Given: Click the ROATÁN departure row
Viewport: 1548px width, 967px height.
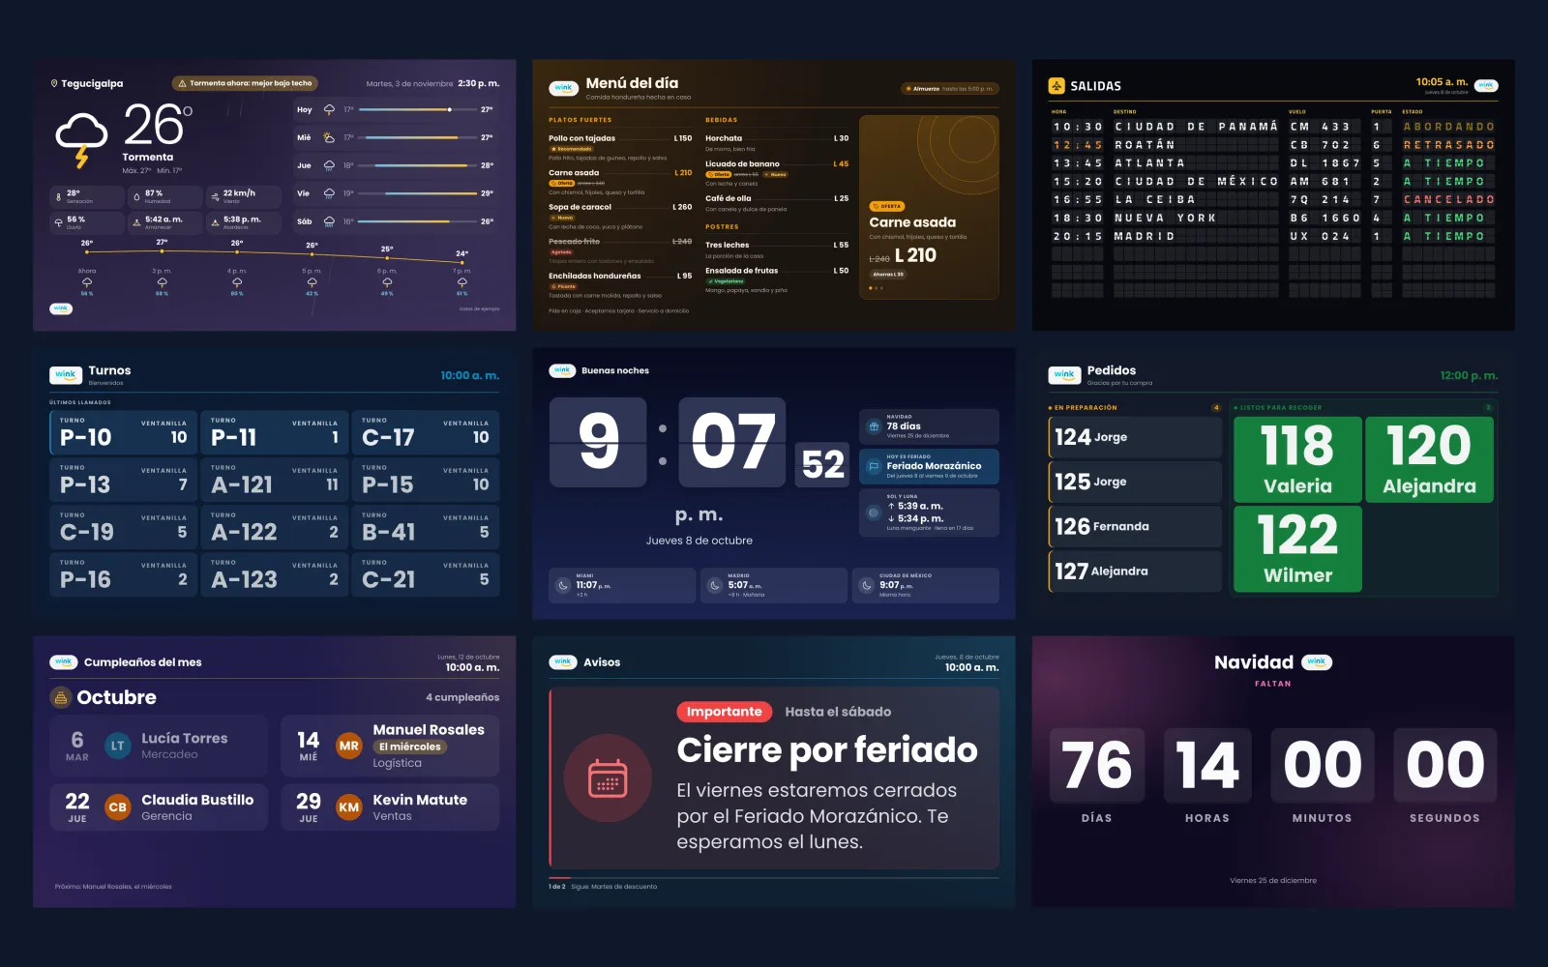Looking at the screenshot, I should coord(1273,145).
